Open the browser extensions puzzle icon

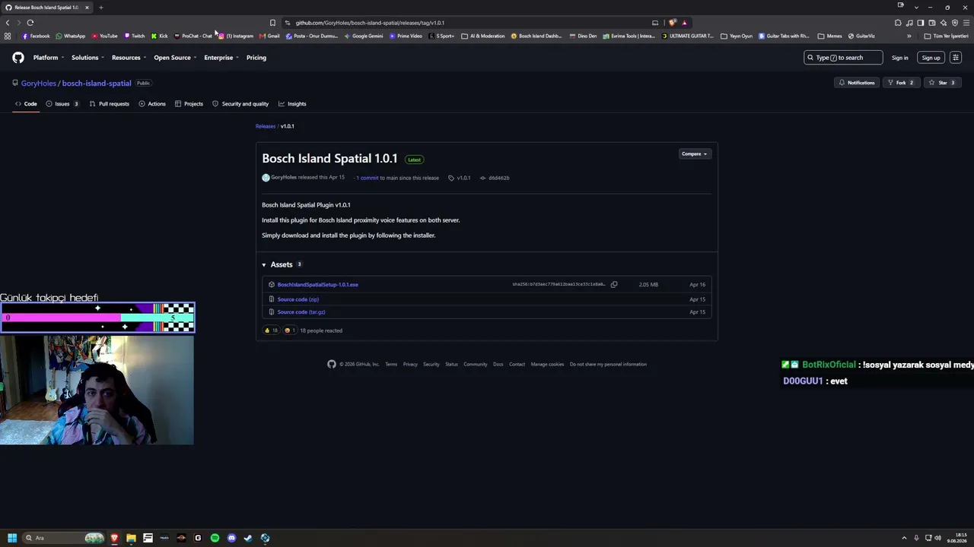click(898, 23)
